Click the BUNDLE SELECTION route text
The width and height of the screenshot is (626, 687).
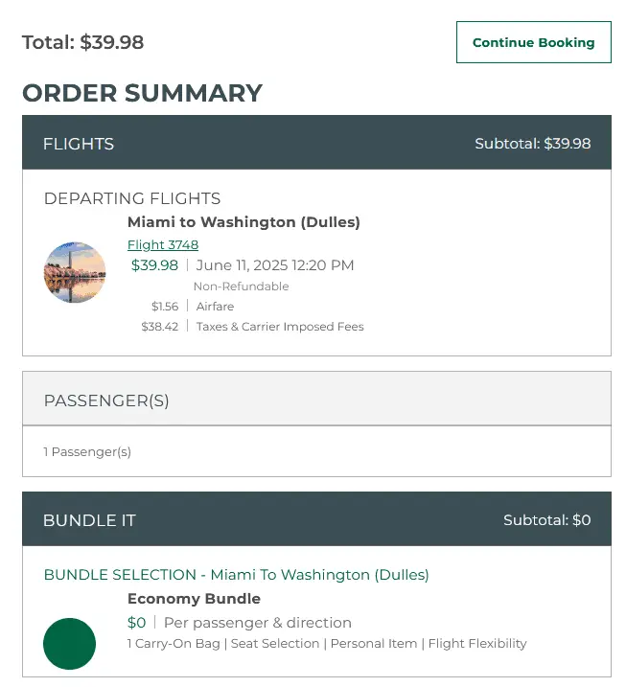pos(237,575)
